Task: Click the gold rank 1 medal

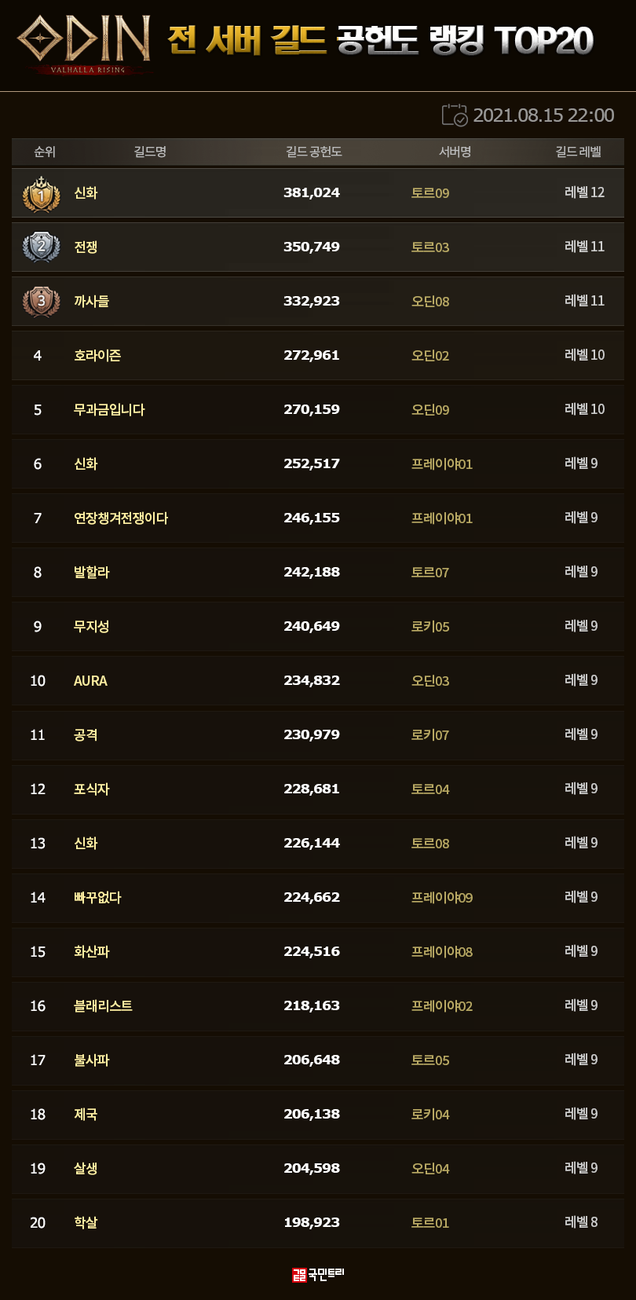Action: (x=42, y=193)
